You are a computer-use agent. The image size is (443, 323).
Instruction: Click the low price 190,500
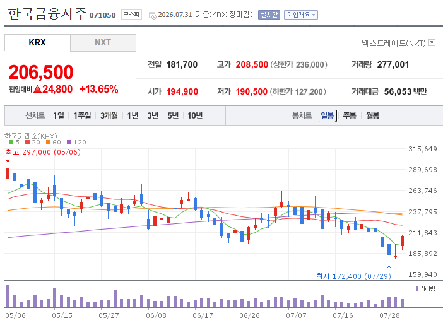[251, 91]
